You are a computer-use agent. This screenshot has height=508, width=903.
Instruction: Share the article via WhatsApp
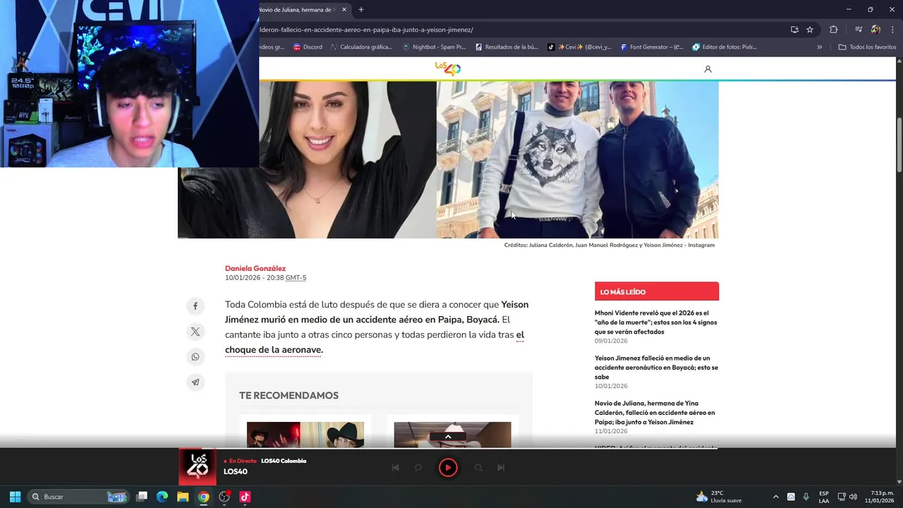pyautogui.click(x=195, y=357)
